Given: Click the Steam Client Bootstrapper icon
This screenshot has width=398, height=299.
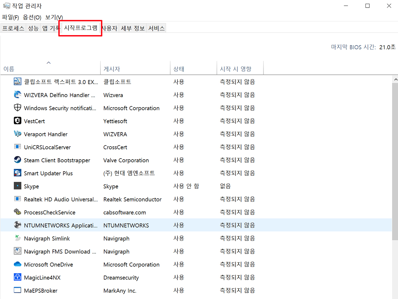Looking at the screenshot, I should [17, 160].
